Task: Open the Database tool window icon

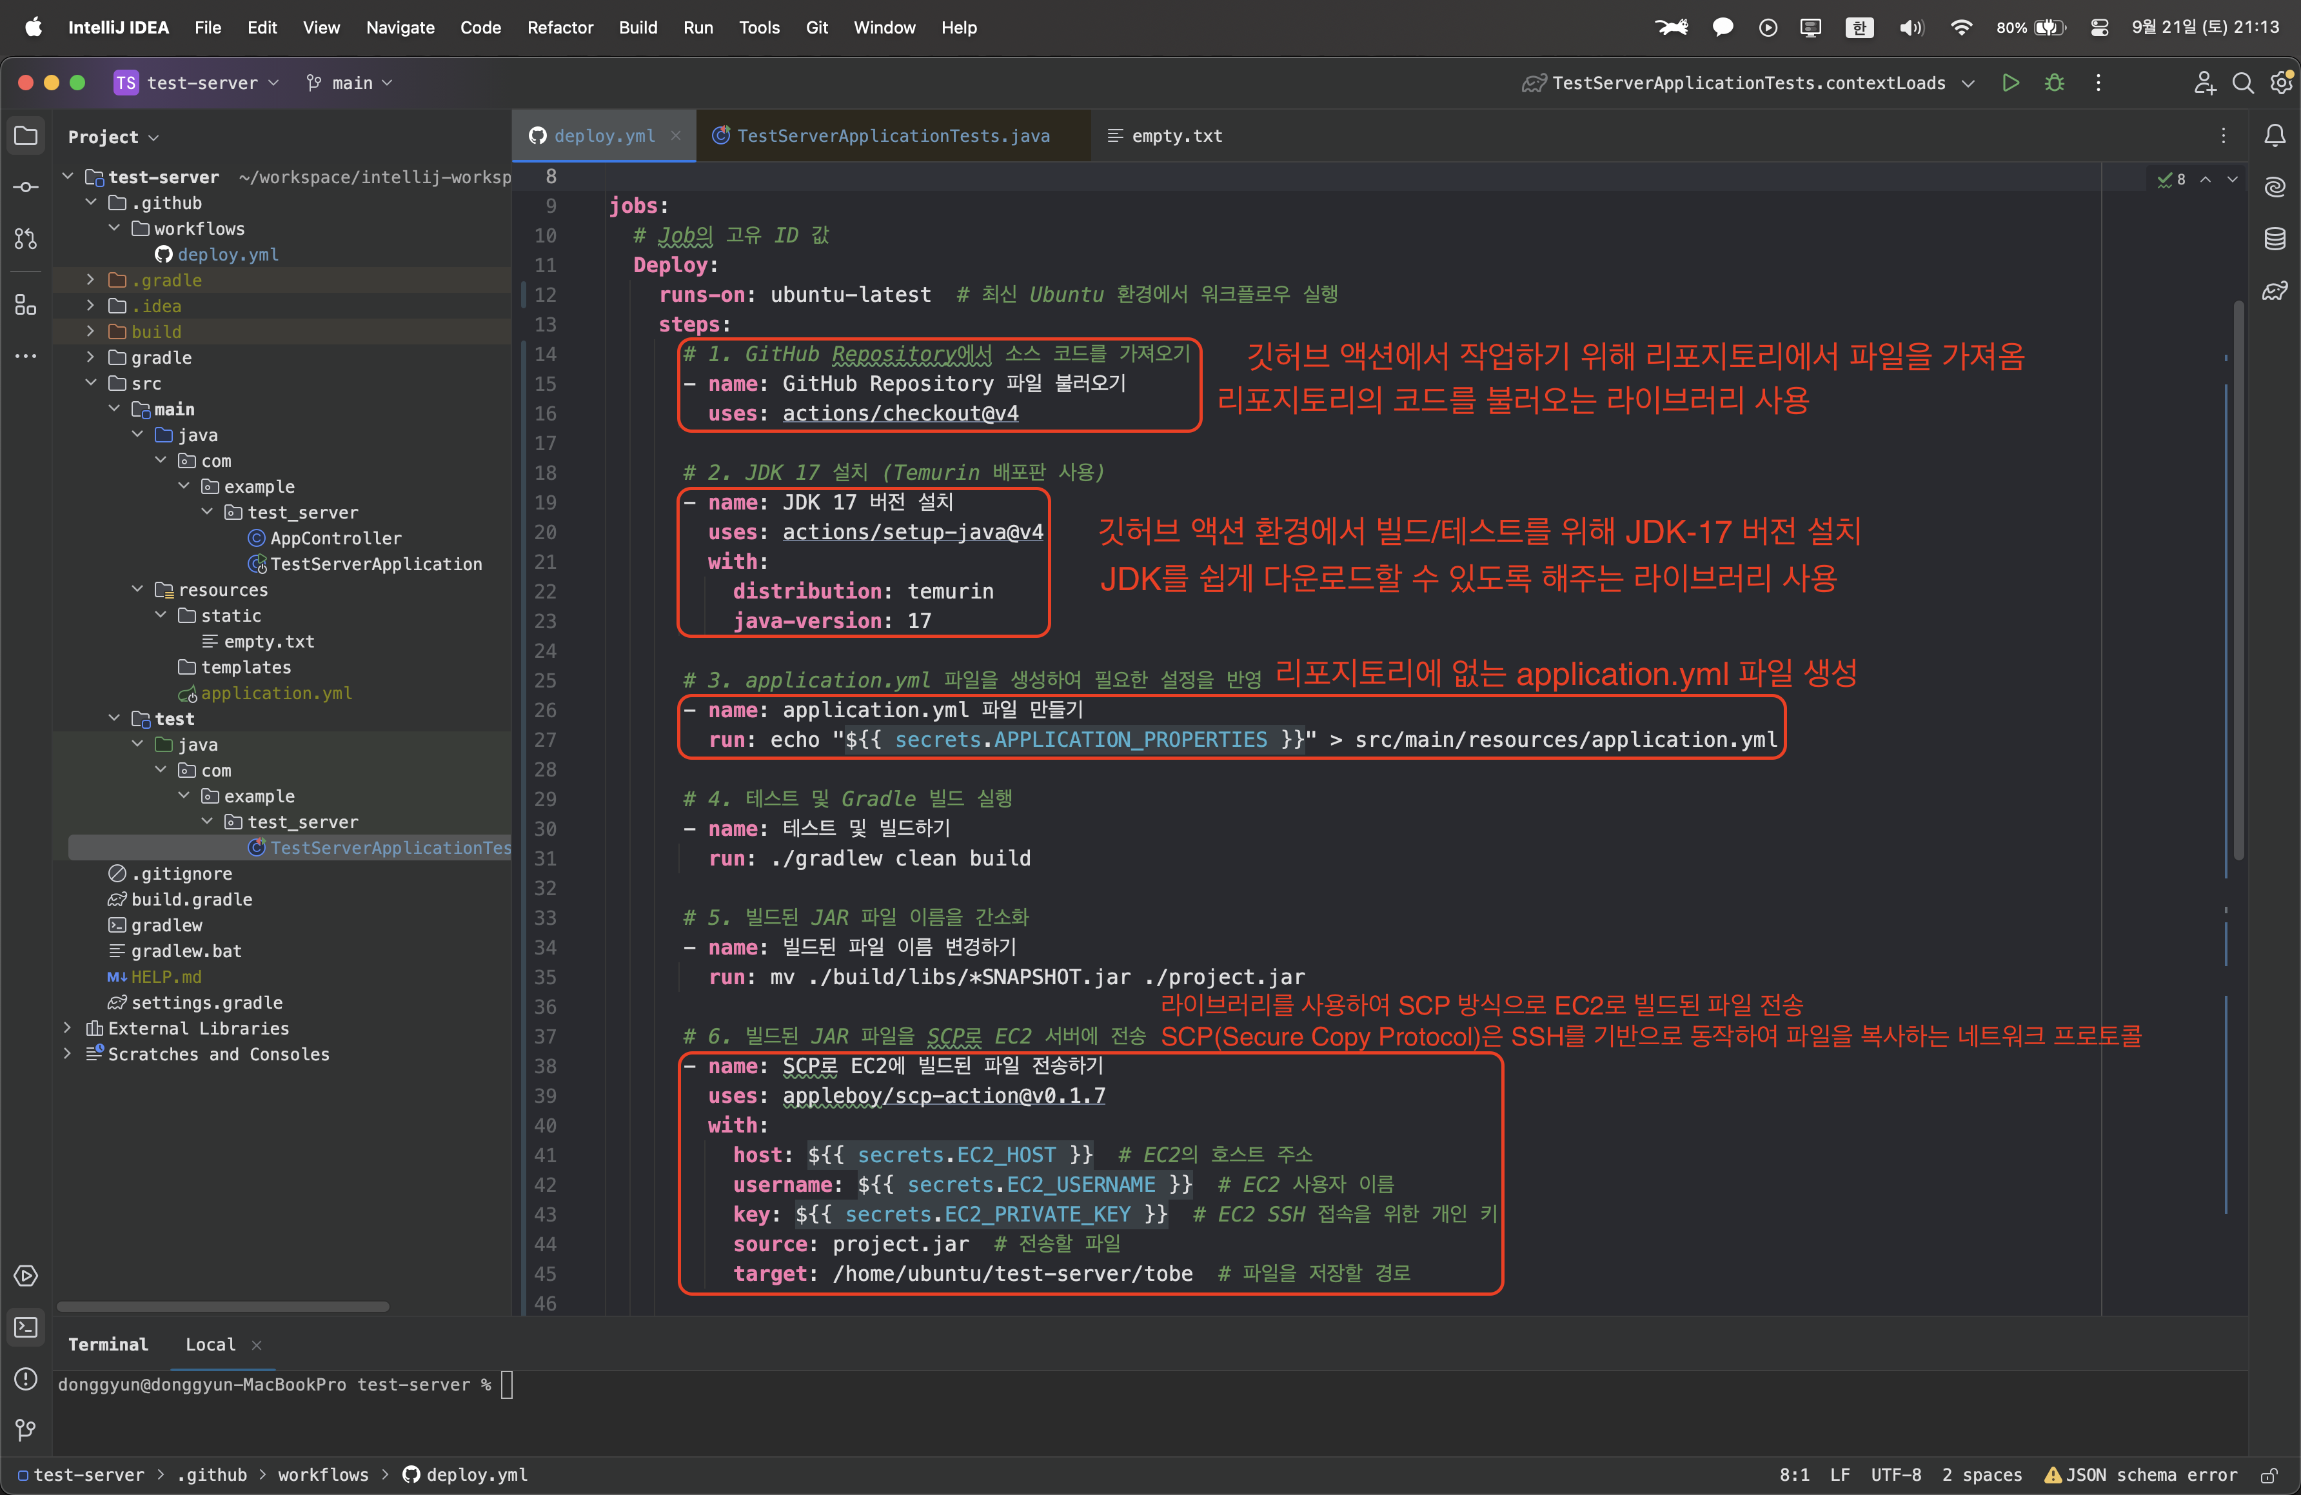Action: tap(2275, 239)
